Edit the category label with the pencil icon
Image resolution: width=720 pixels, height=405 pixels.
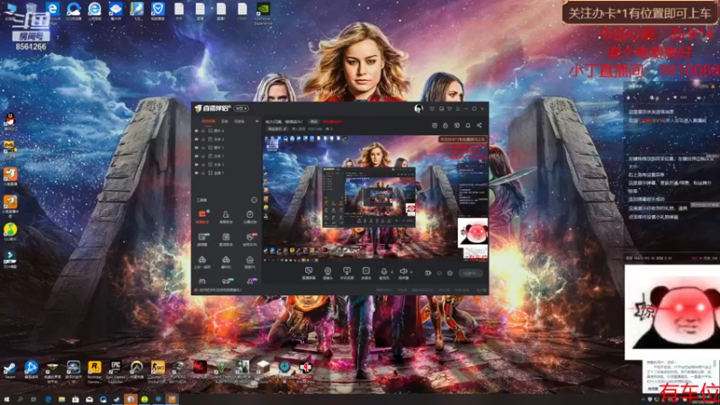coord(277,129)
